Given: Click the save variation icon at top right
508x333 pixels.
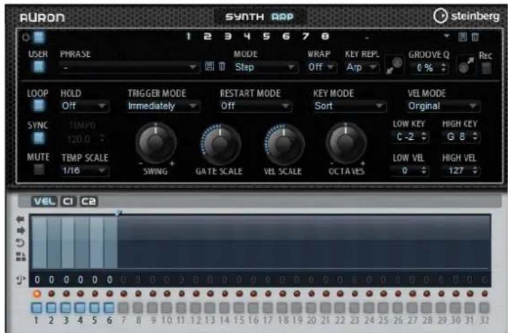Looking at the screenshot, I should click(463, 37).
